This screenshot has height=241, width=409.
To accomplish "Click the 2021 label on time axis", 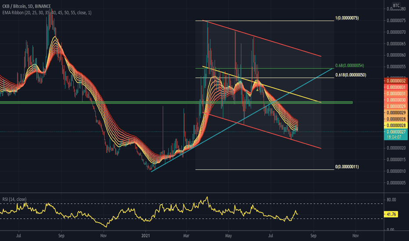I will coord(146,236).
